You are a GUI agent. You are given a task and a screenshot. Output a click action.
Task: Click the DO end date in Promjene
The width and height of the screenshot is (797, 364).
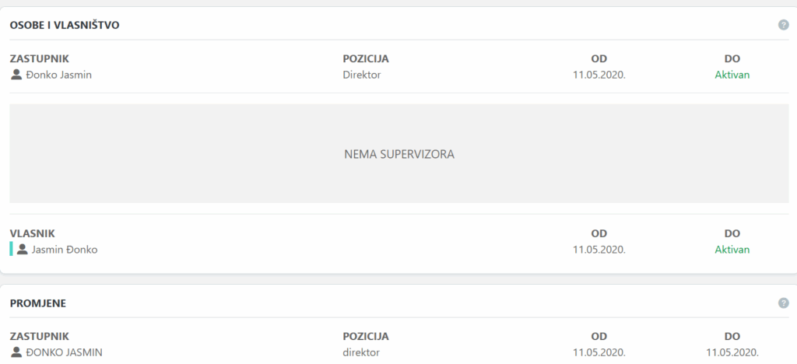click(732, 352)
